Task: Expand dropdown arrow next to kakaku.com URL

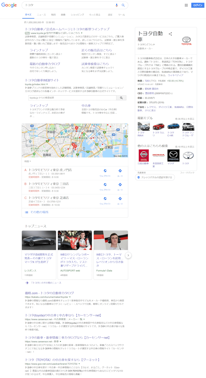Action: [70, 297]
